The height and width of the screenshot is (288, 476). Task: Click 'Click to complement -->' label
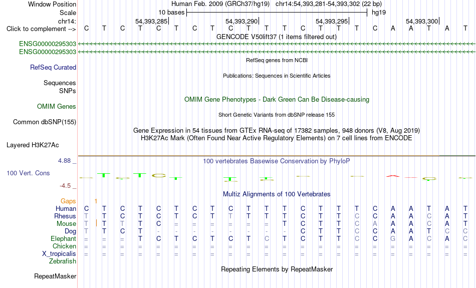(41, 29)
